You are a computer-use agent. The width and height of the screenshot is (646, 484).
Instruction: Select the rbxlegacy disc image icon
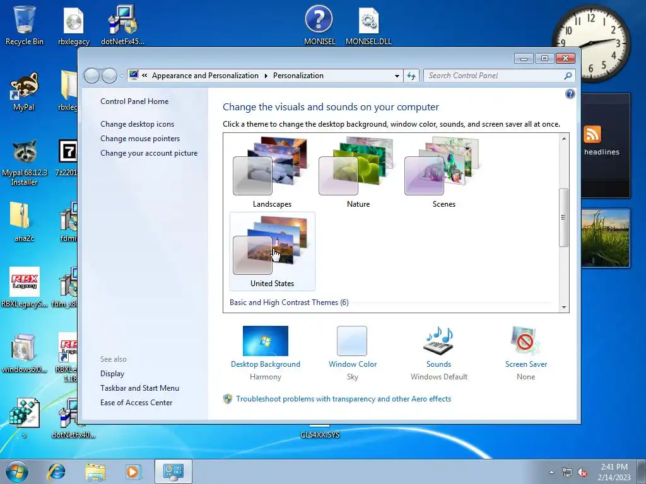(74, 25)
